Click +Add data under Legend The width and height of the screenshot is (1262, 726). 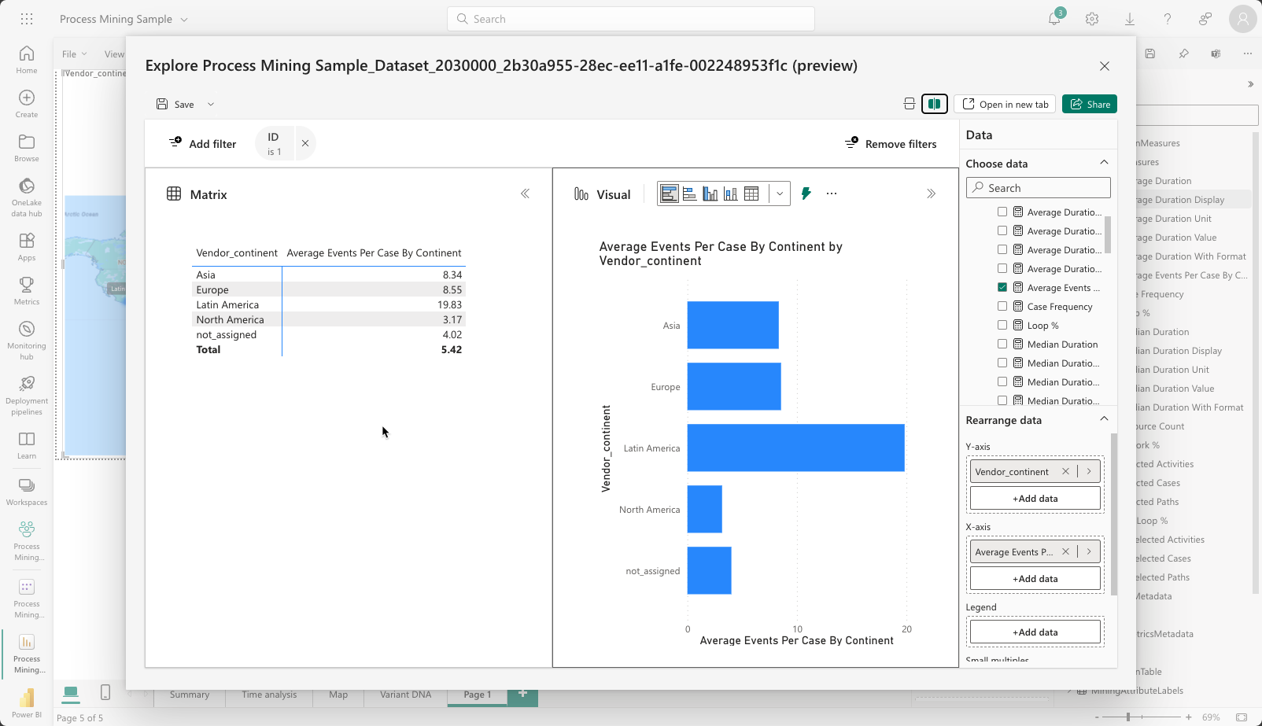coord(1035,632)
